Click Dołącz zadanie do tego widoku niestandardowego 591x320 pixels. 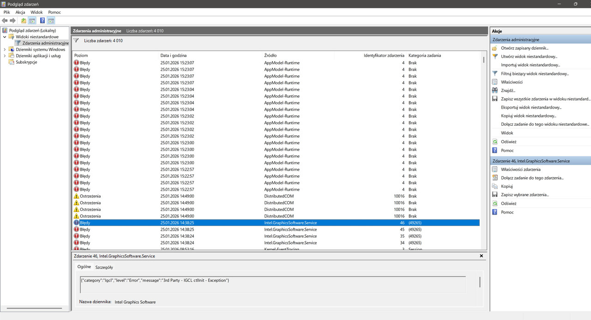click(x=545, y=124)
